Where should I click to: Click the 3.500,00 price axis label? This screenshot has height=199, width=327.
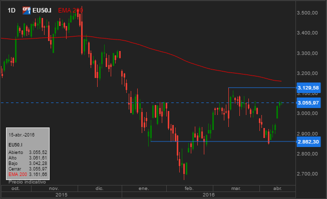click(x=307, y=13)
